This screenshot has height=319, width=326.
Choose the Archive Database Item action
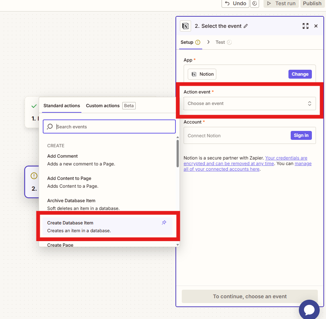[x=107, y=204]
